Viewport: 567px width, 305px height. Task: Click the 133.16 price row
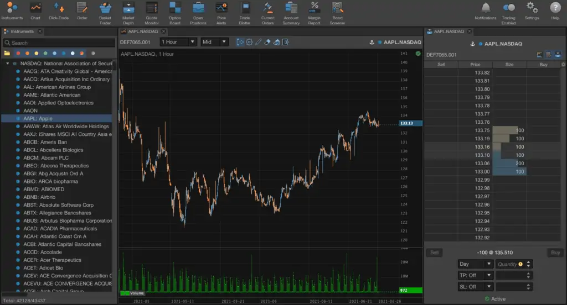[x=492, y=147]
